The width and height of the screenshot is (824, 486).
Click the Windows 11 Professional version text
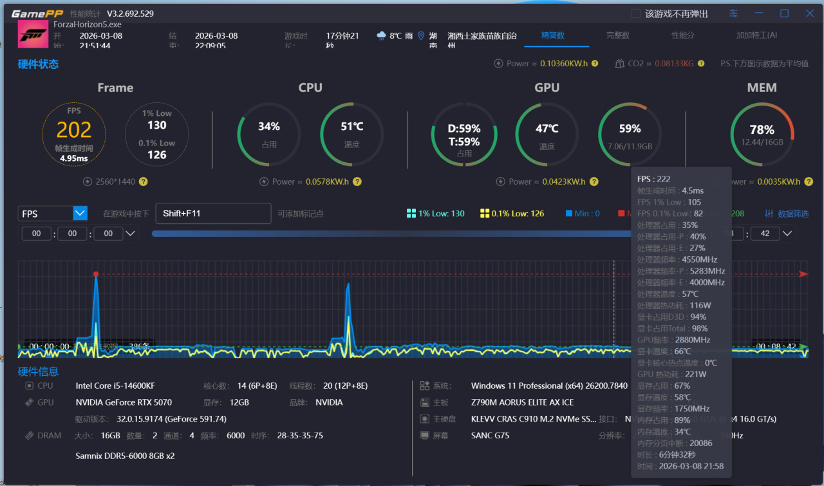click(x=549, y=386)
